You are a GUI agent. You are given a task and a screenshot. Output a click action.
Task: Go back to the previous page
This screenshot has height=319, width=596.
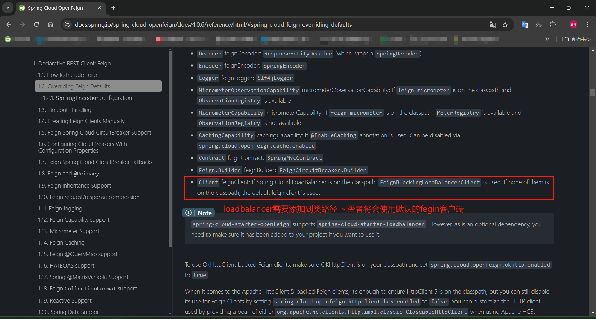[9, 24]
